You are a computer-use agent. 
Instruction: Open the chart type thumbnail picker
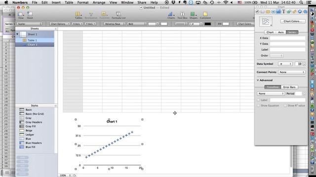[x=266, y=21]
